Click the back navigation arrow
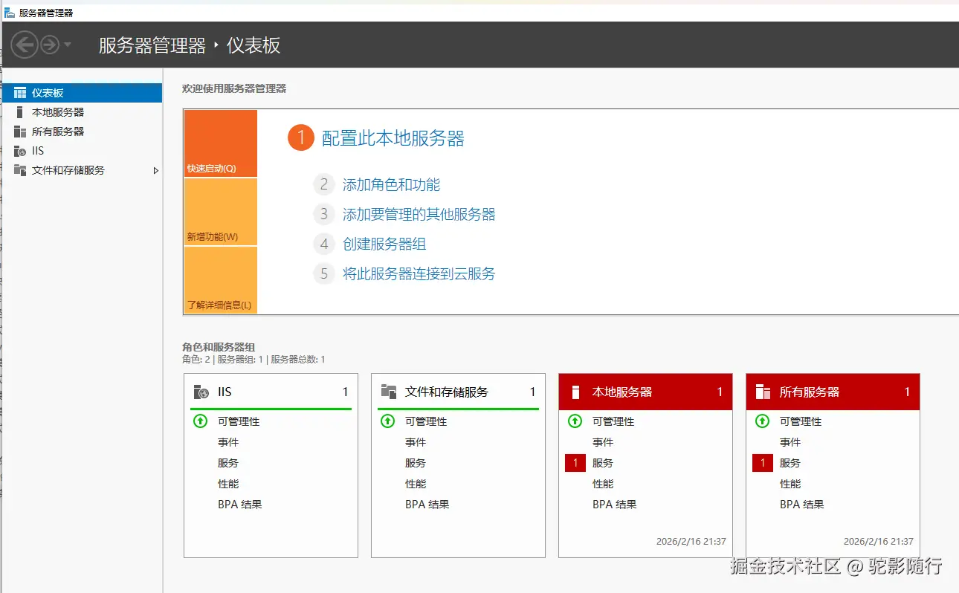This screenshot has width=959, height=593. coord(24,45)
